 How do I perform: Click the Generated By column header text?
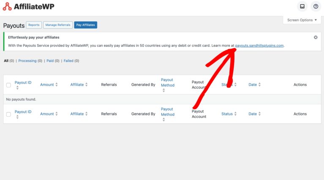pyautogui.click(x=143, y=85)
